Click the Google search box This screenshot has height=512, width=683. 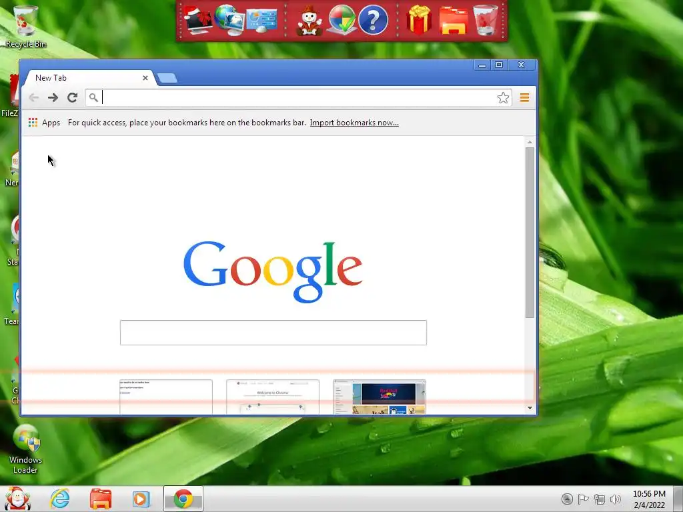pyautogui.click(x=273, y=333)
